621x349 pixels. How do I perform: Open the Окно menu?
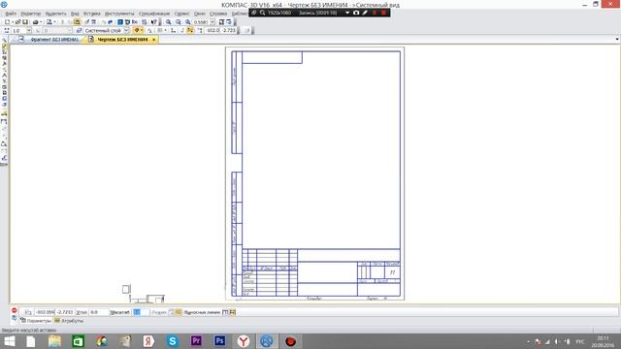200,14
